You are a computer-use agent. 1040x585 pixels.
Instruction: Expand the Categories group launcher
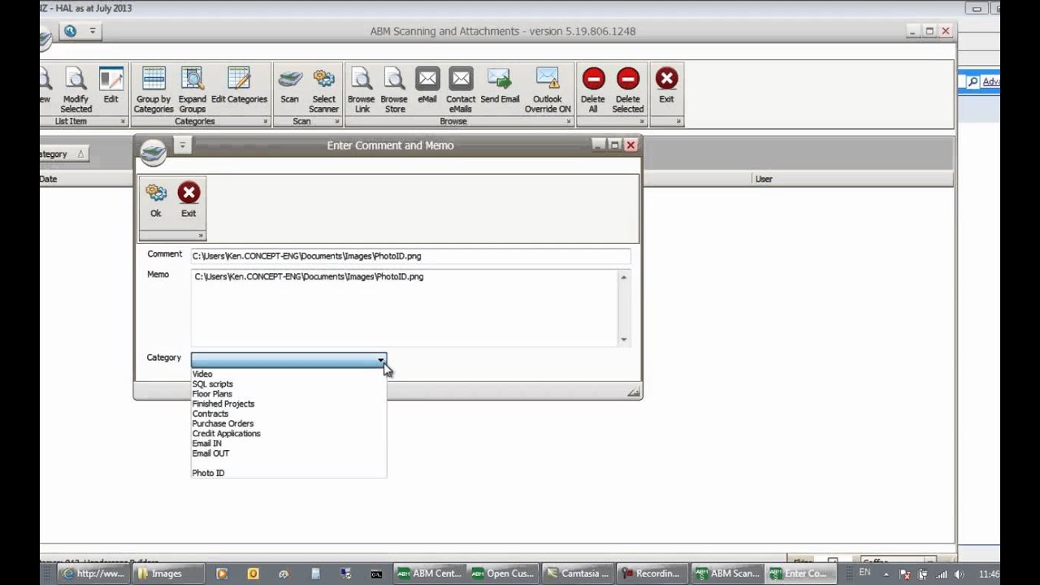coord(265,122)
